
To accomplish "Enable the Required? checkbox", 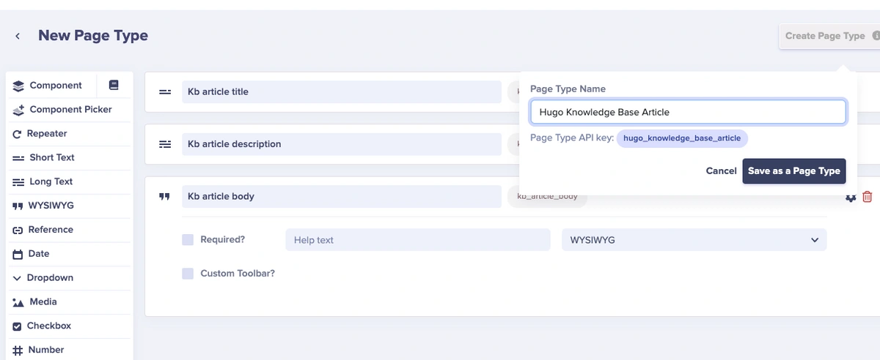I will (x=188, y=239).
